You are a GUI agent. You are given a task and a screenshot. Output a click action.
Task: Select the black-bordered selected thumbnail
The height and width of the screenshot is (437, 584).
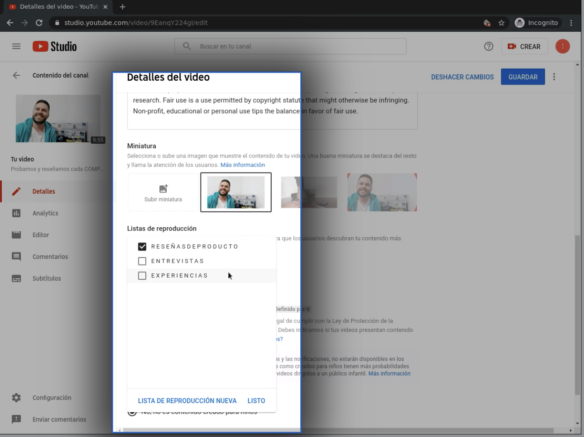[236, 192]
